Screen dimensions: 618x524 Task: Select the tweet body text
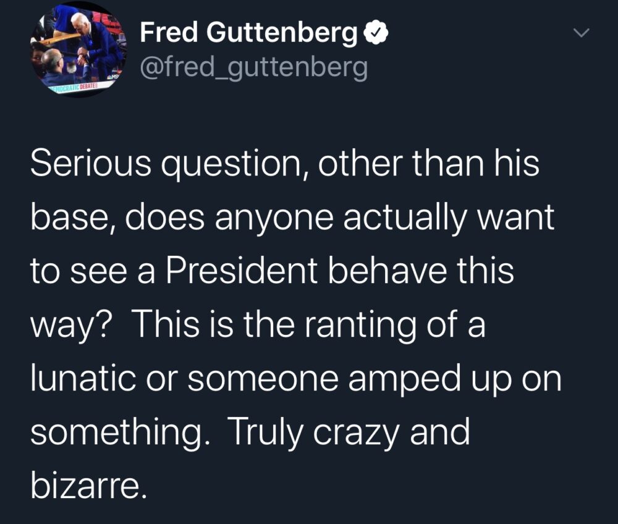(x=297, y=321)
